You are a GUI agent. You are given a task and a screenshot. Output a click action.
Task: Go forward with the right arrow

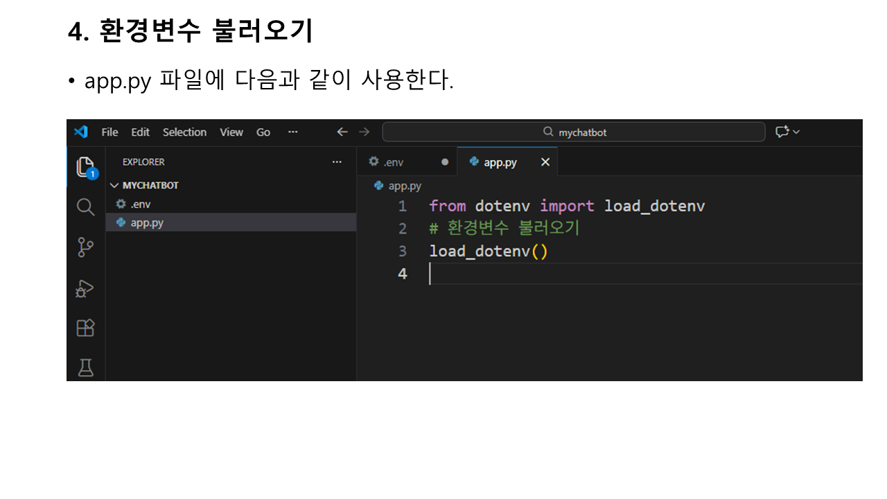pyautogui.click(x=365, y=132)
